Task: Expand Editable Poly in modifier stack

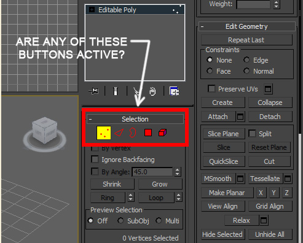Action: 92,10
